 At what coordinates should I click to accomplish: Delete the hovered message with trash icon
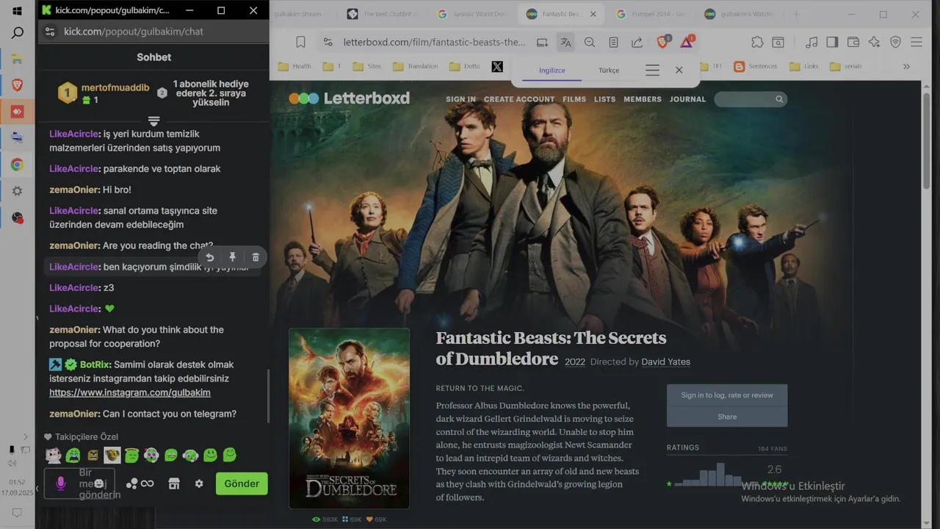256,257
